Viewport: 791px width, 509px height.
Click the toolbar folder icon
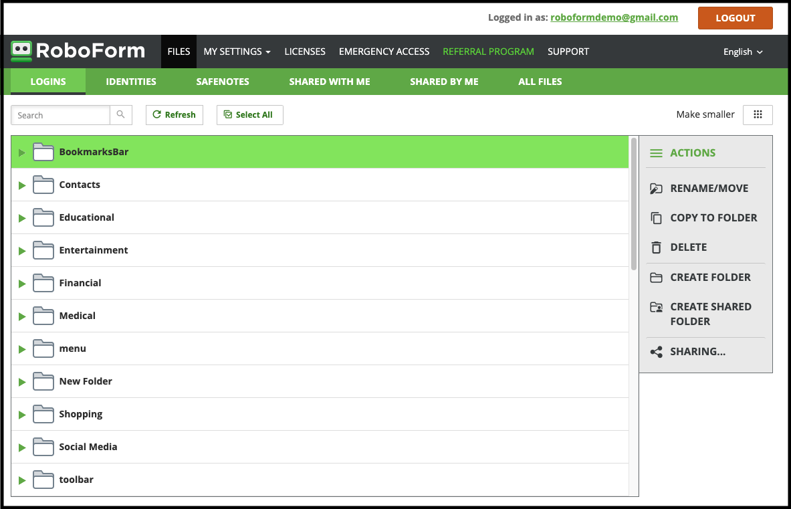[x=43, y=480]
